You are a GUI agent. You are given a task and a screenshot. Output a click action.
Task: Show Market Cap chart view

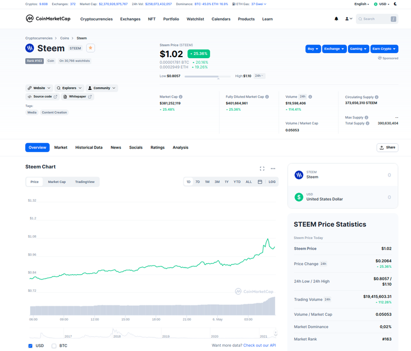pyautogui.click(x=57, y=182)
